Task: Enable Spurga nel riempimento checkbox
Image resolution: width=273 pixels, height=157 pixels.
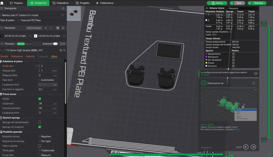Action: pos(40,122)
